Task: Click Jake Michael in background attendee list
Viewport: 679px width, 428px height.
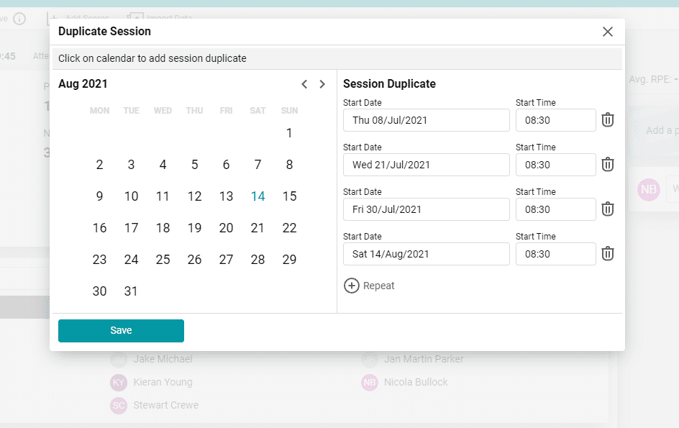Action: click(x=163, y=359)
